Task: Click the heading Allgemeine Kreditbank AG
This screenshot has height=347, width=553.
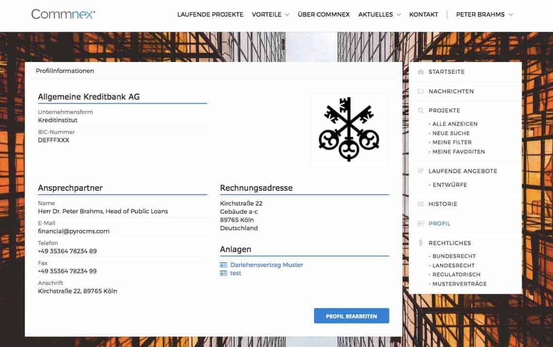Action: (89, 97)
